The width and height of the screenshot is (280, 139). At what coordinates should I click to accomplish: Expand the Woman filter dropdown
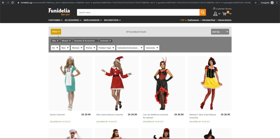coord(77,48)
